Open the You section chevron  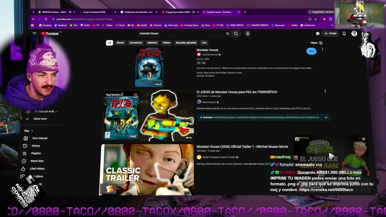32,131
